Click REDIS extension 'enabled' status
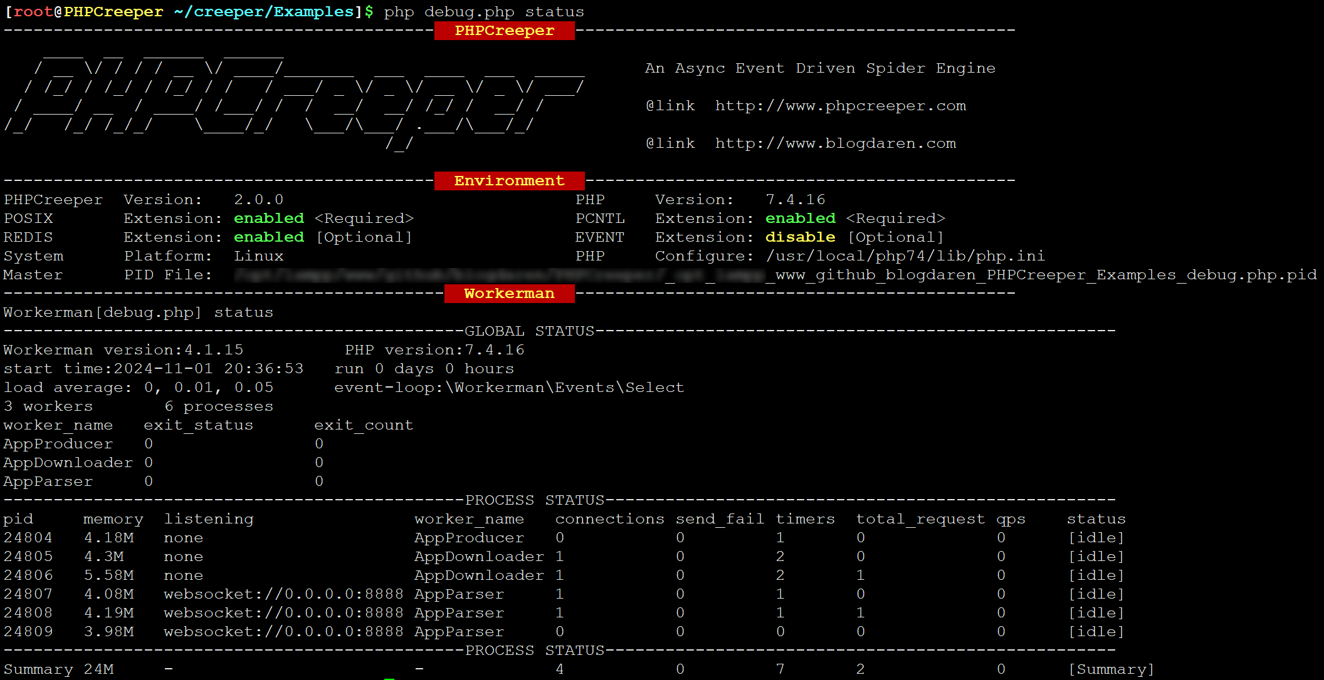The height and width of the screenshot is (680, 1324). click(269, 237)
